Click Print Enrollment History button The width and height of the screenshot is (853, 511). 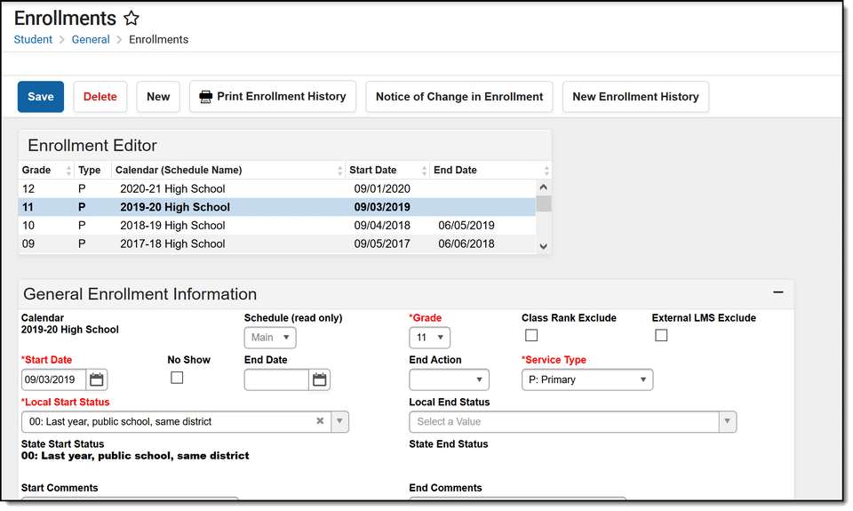click(273, 97)
